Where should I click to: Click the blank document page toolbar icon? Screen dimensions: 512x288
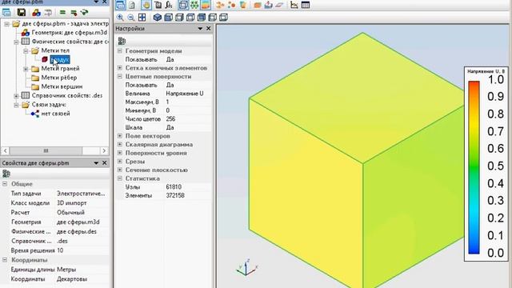pos(132,5)
